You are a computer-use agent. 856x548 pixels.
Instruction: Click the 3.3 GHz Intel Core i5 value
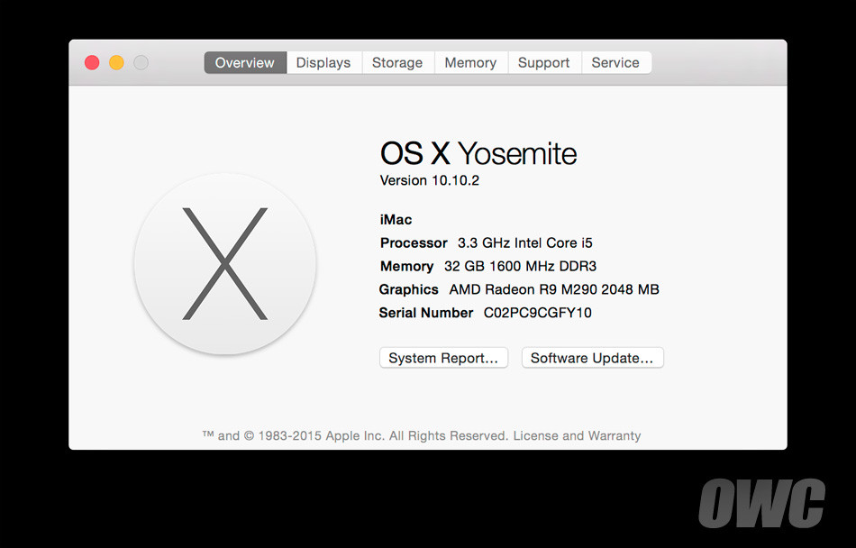tap(525, 242)
